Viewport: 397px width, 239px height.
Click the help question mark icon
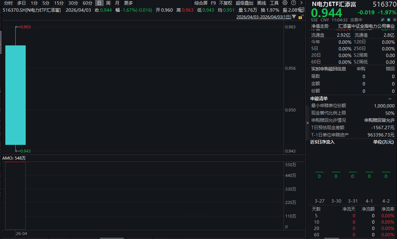[x=293, y=3]
